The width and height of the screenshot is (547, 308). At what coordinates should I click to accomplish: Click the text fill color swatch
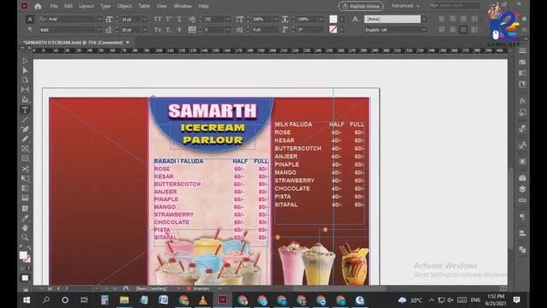[x=333, y=19]
